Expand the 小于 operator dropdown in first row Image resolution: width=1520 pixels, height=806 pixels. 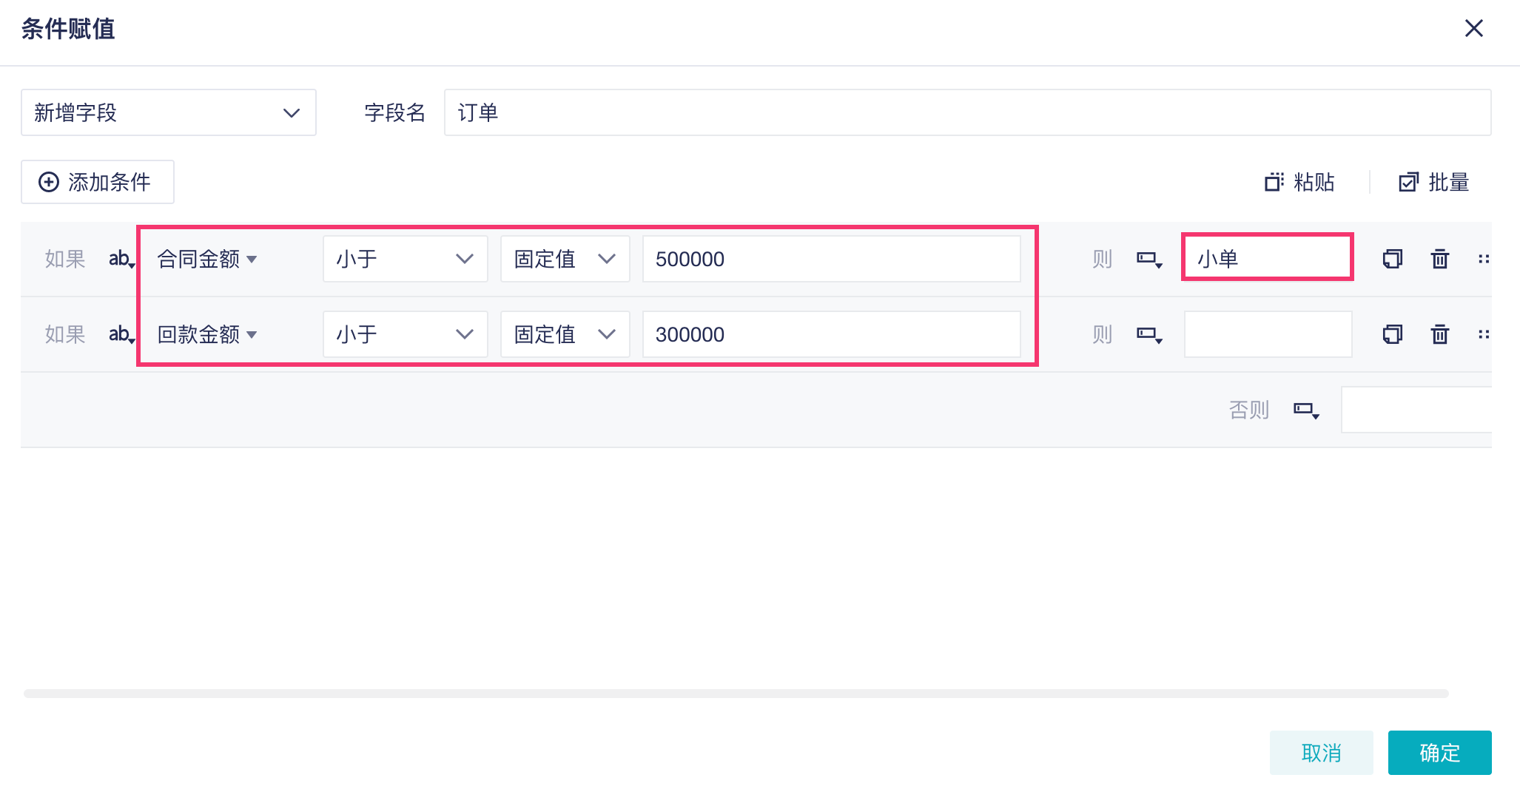[405, 259]
